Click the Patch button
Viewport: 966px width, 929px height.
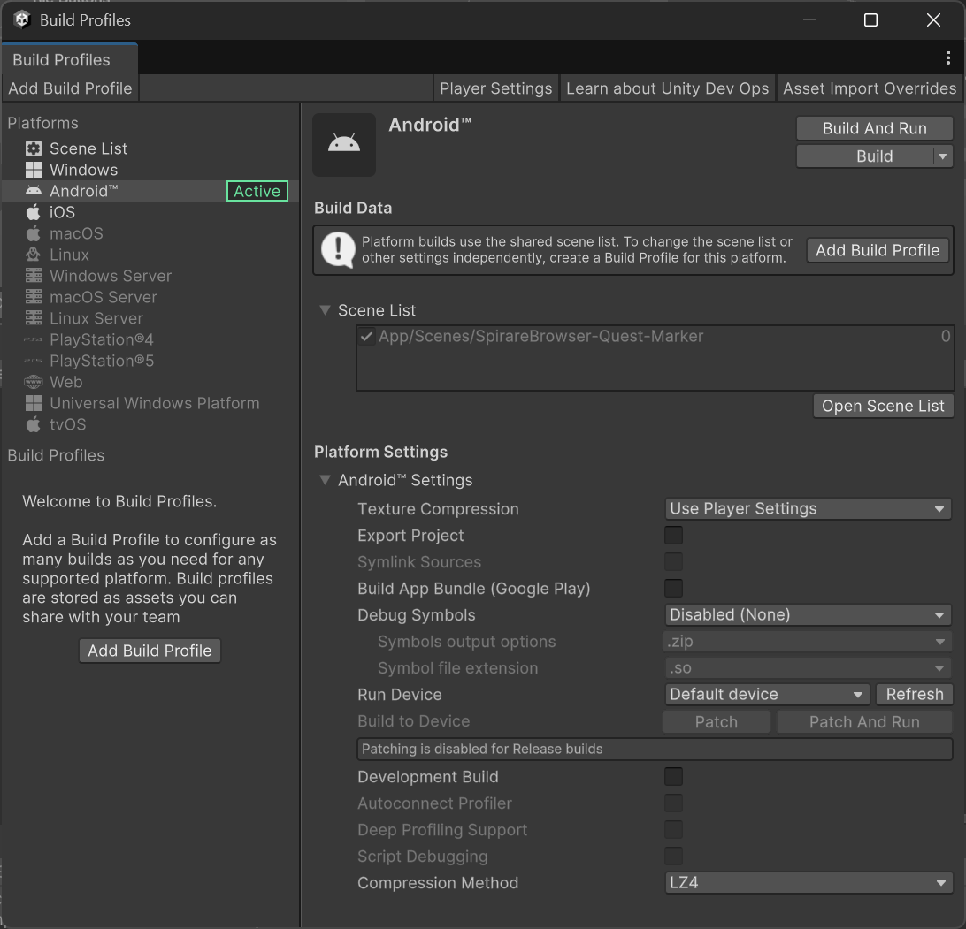pos(716,721)
